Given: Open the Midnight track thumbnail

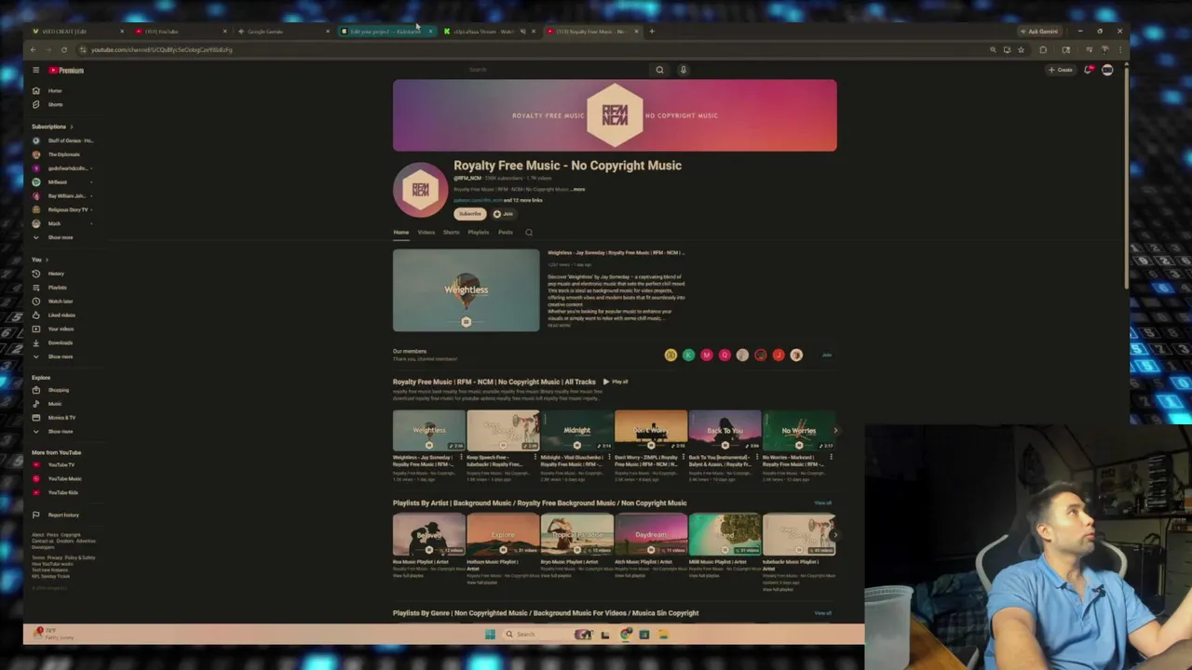Looking at the screenshot, I should coord(576,431).
